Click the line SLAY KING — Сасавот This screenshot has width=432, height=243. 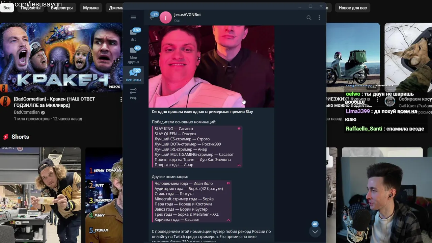tap(174, 129)
